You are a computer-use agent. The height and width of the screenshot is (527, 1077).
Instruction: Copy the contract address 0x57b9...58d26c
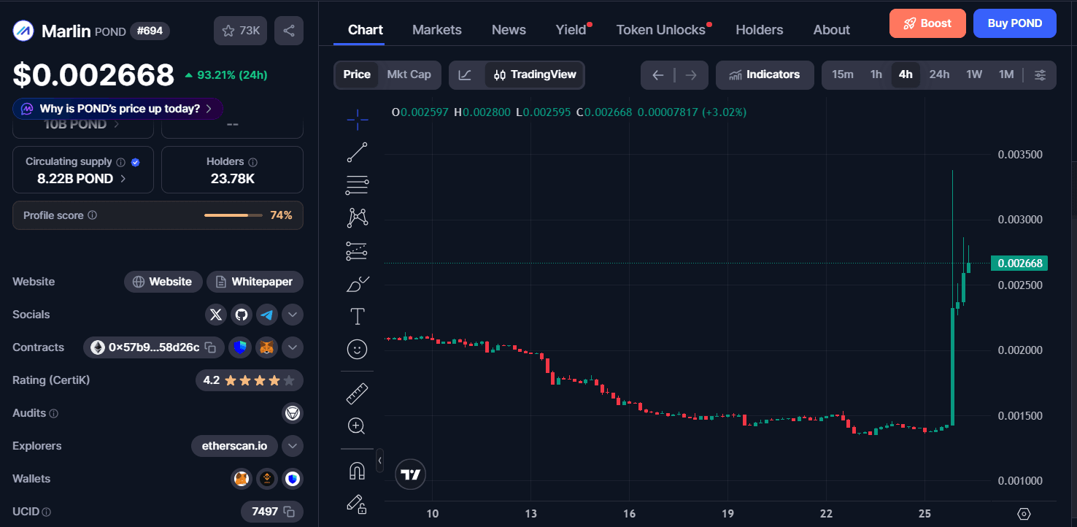point(210,347)
